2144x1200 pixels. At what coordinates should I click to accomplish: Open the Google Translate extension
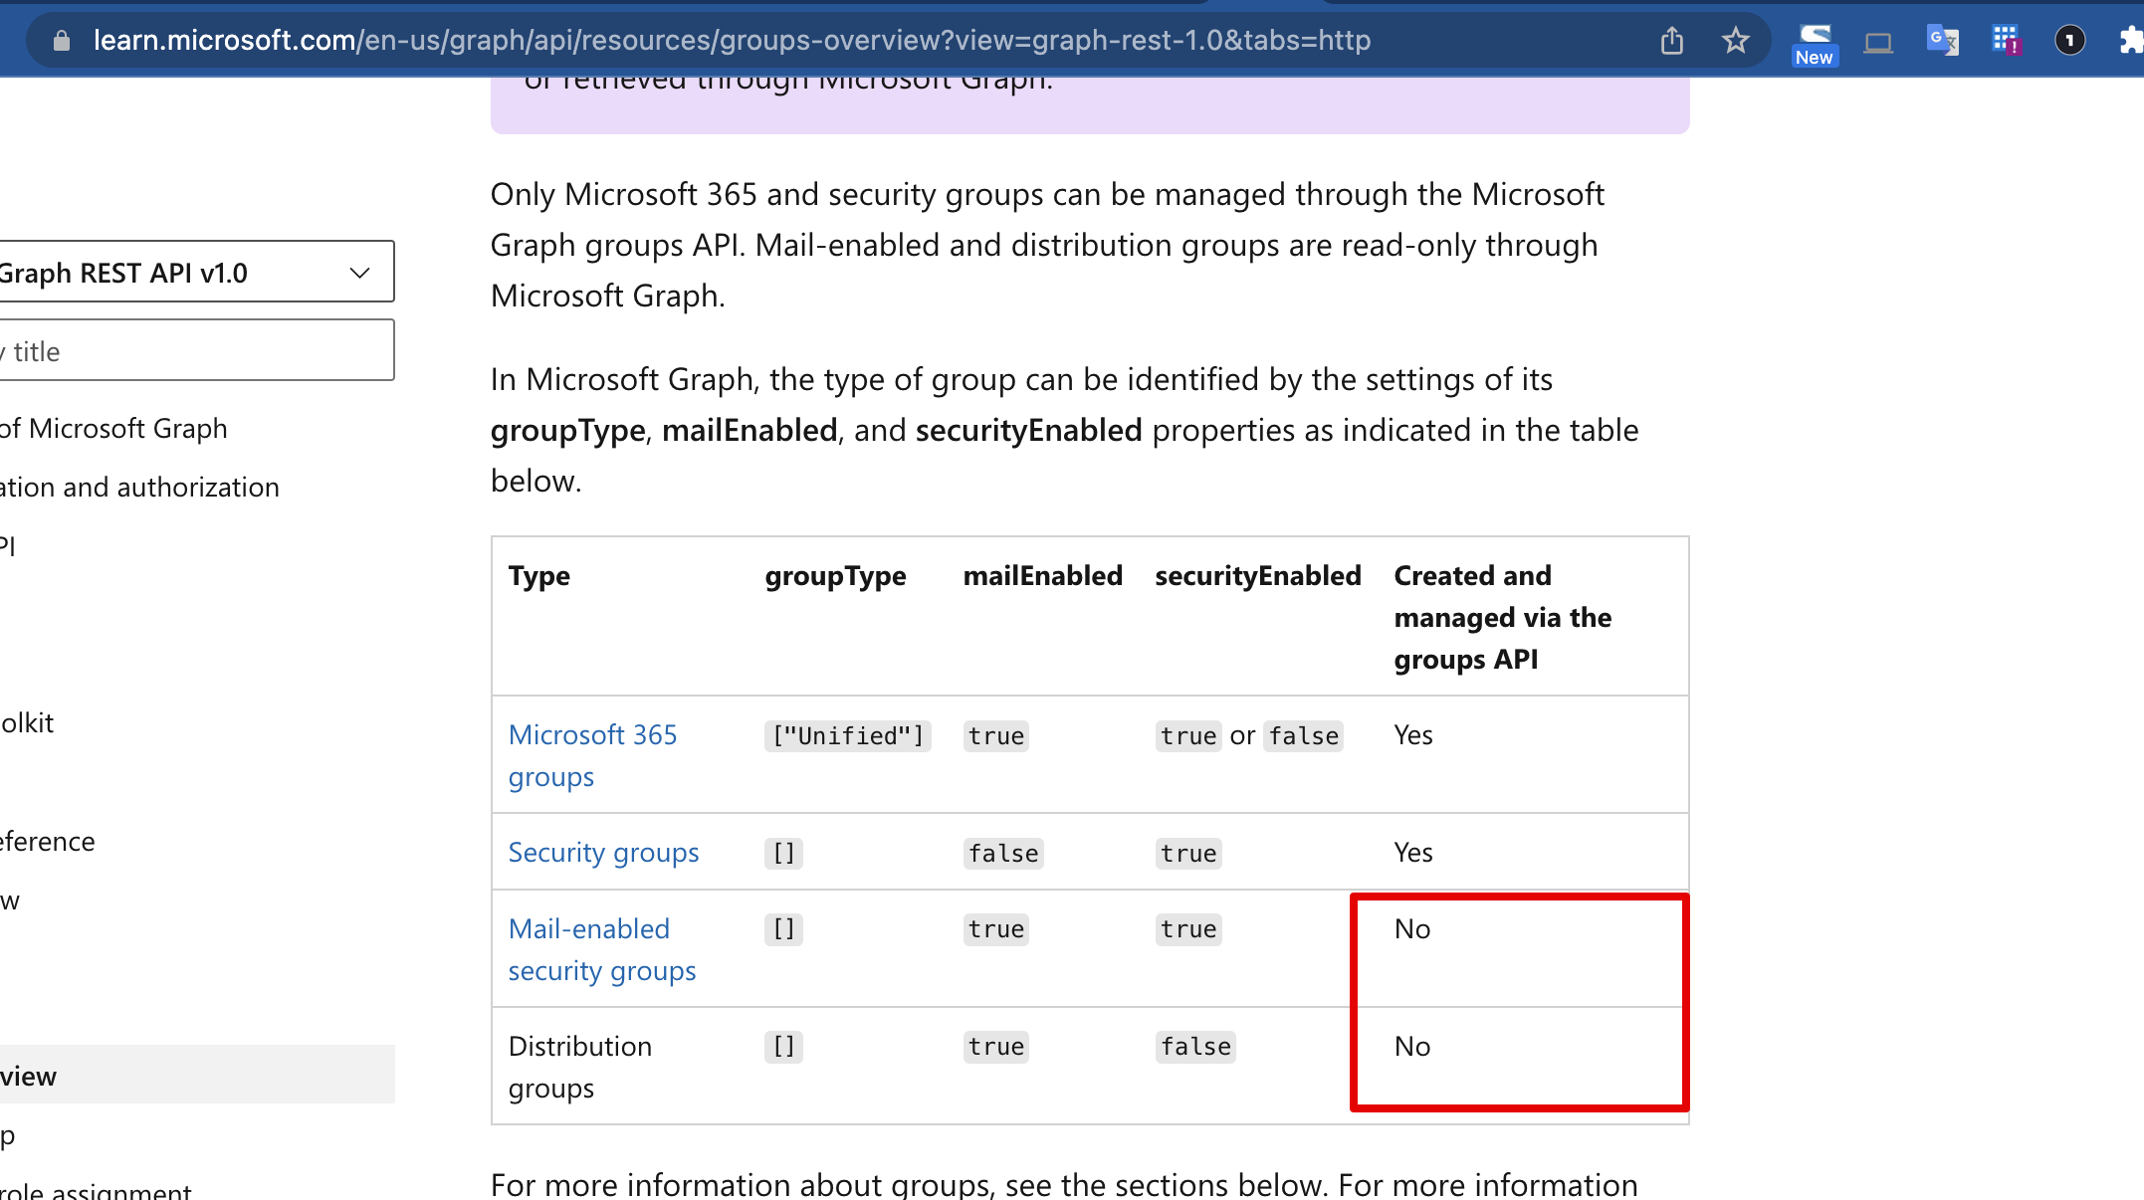point(1942,41)
